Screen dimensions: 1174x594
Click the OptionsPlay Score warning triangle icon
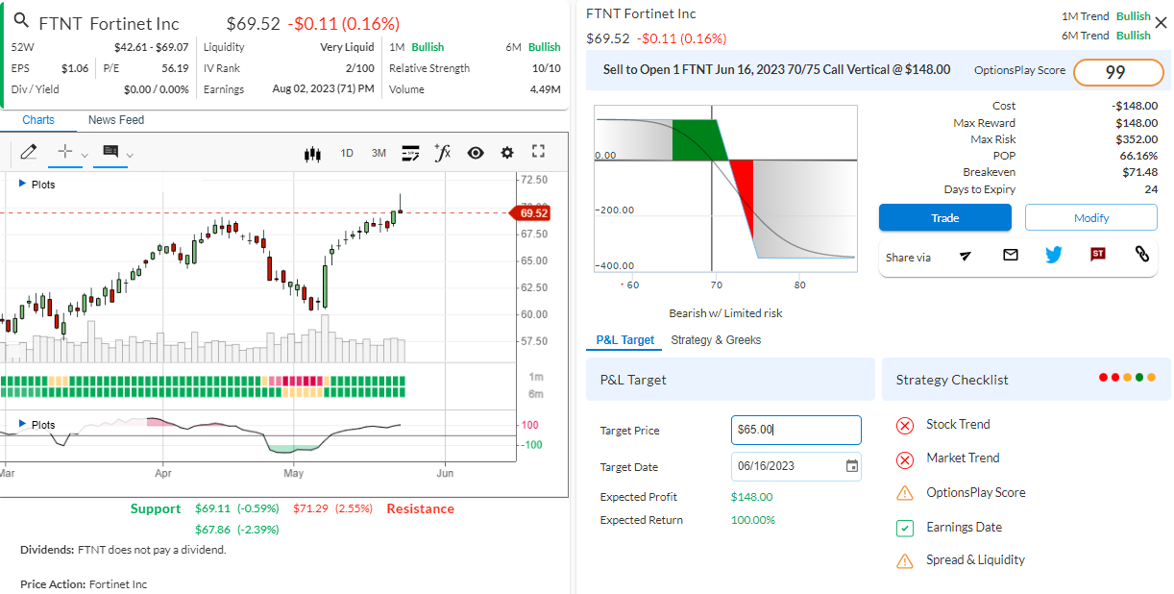coord(904,493)
